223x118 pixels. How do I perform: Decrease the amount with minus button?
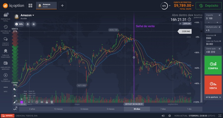click(209, 23)
